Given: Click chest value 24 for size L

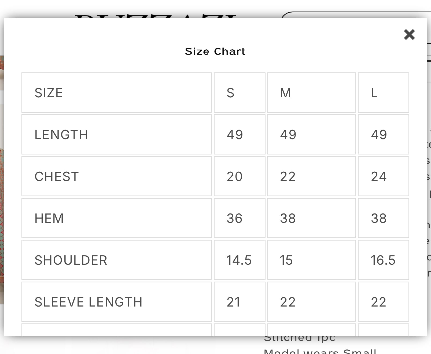Looking at the screenshot, I should click(379, 176).
